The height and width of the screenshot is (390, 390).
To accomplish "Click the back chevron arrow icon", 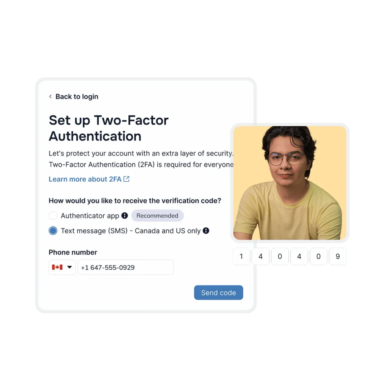I will 51,96.
